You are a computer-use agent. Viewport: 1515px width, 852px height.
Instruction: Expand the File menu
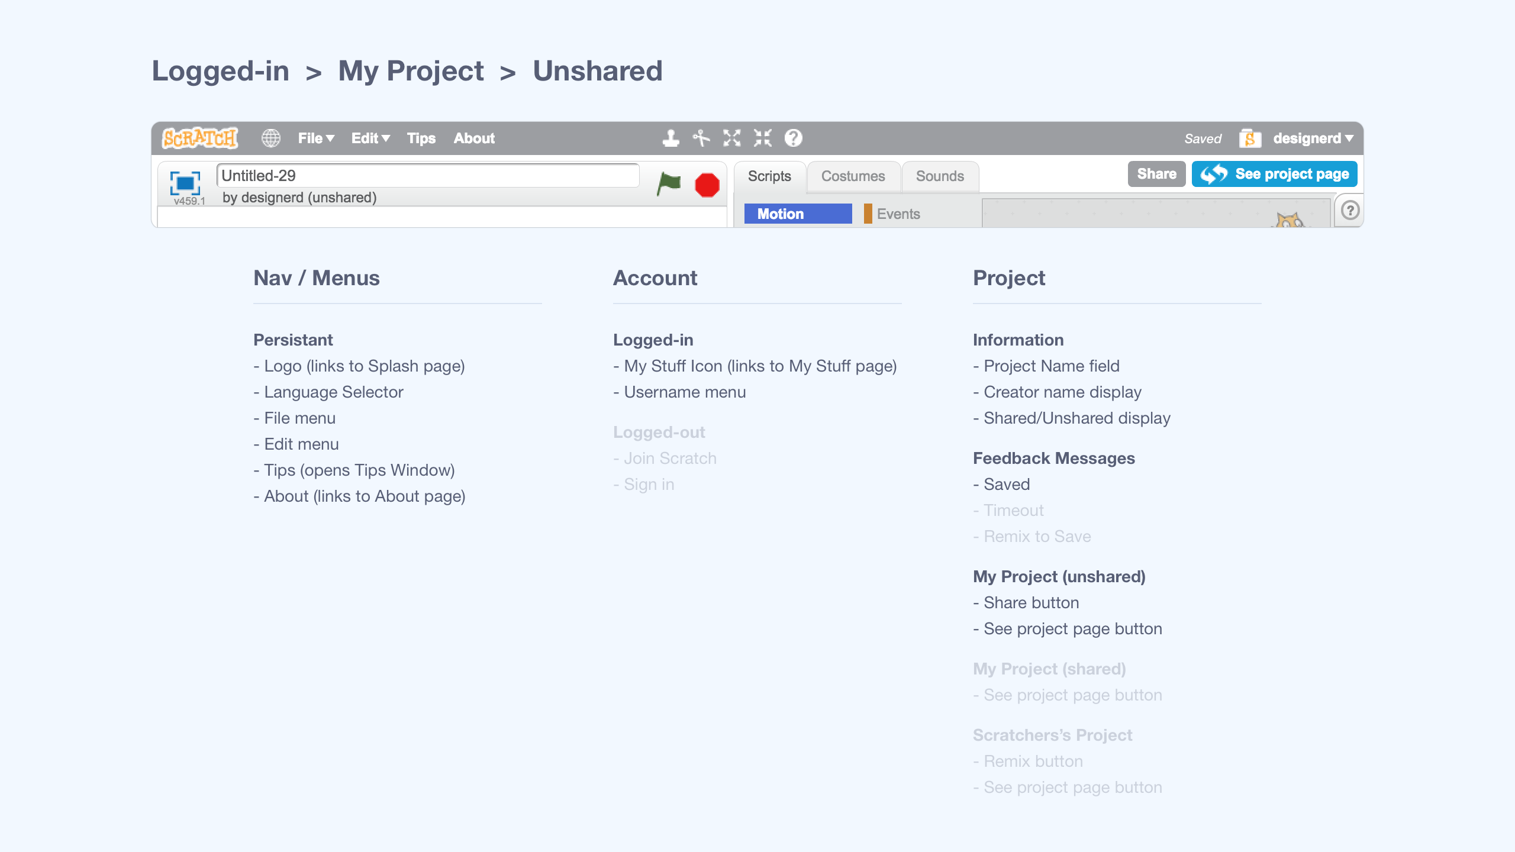click(x=316, y=138)
